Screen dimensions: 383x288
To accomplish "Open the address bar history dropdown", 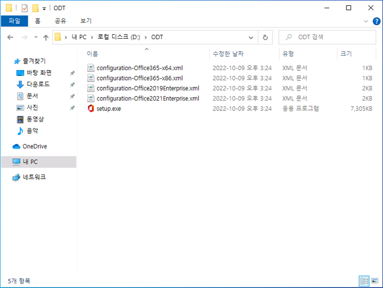I will 251,37.
